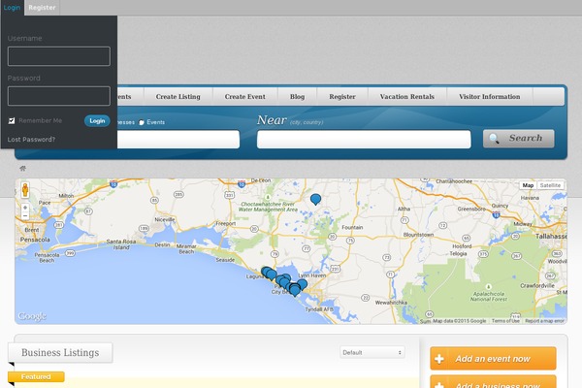
Task: Zoom out on the map
Action: (24, 215)
